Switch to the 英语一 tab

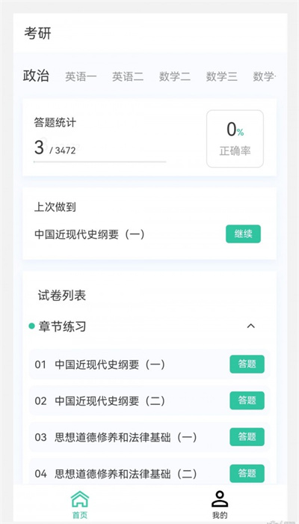coord(81,76)
